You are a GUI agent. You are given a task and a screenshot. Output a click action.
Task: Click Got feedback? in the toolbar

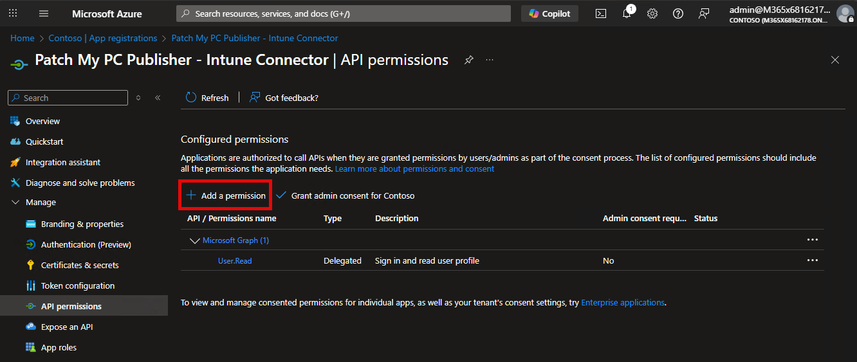(284, 98)
